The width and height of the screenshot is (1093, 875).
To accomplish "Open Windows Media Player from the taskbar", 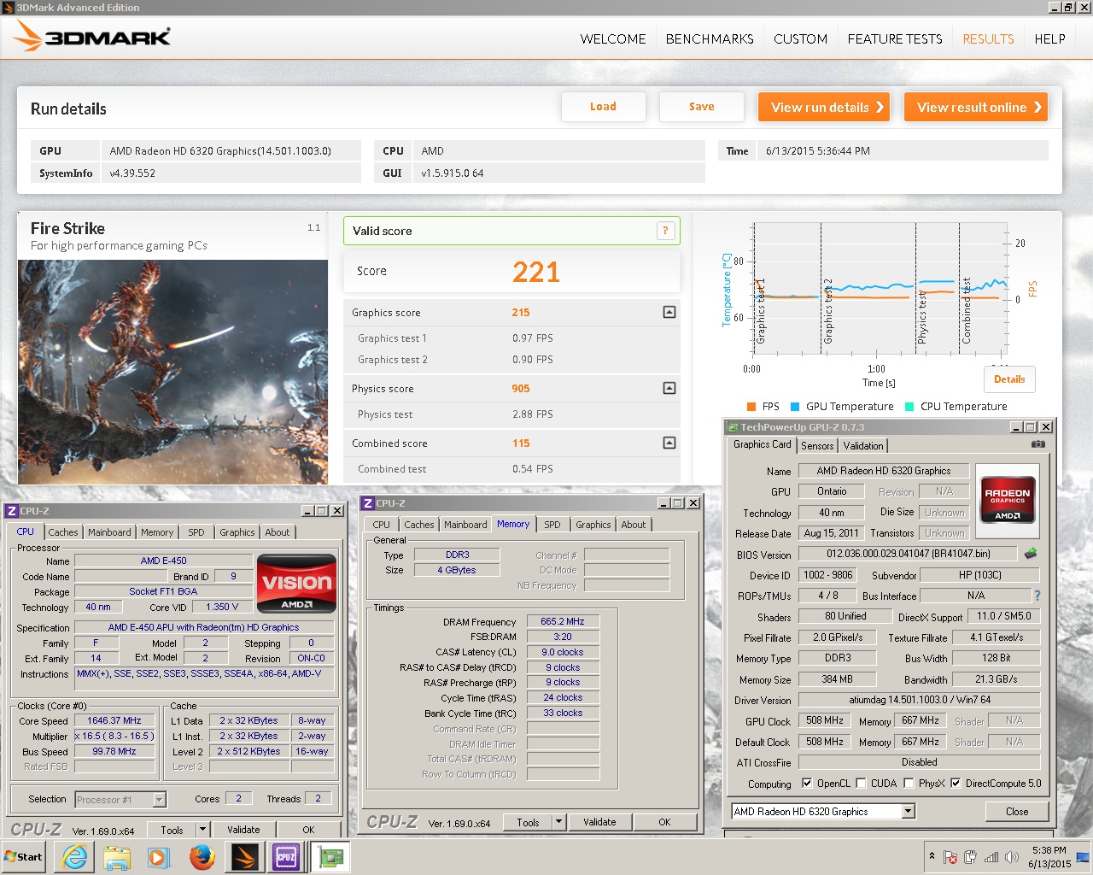I will click(x=159, y=857).
